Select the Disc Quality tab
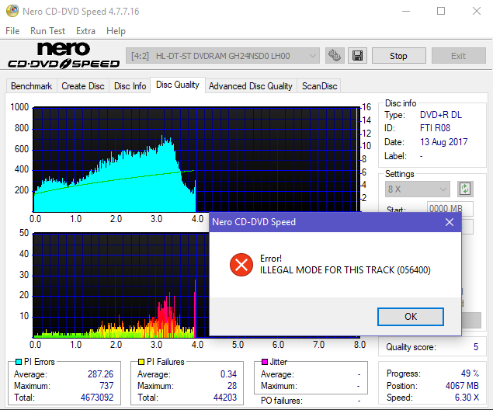This screenshot has width=493, height=410. [178, 85]
